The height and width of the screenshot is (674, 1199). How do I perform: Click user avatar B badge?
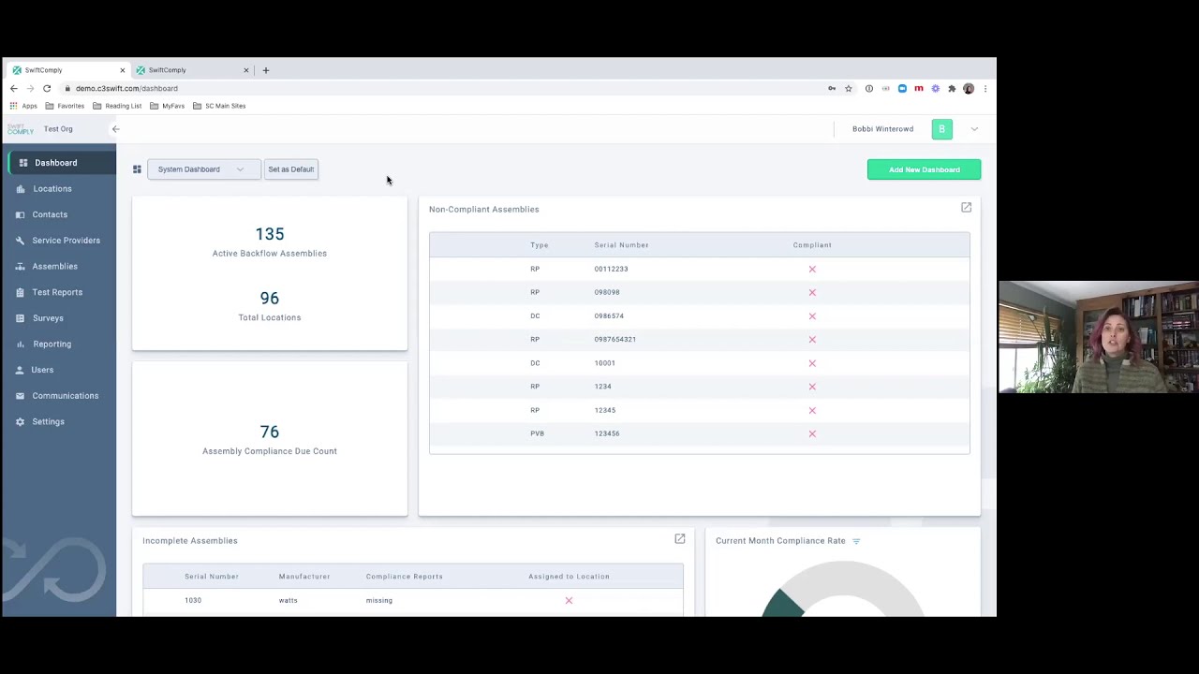click(942, 129)
